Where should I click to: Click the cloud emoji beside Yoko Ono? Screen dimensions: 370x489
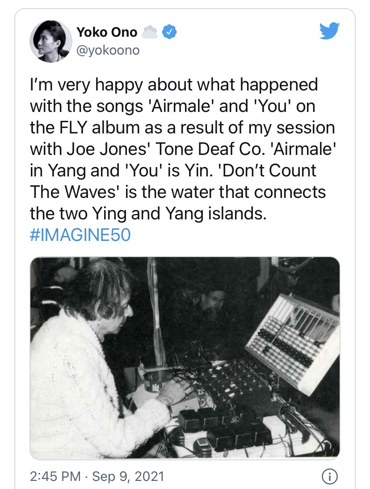coord(149,32)
